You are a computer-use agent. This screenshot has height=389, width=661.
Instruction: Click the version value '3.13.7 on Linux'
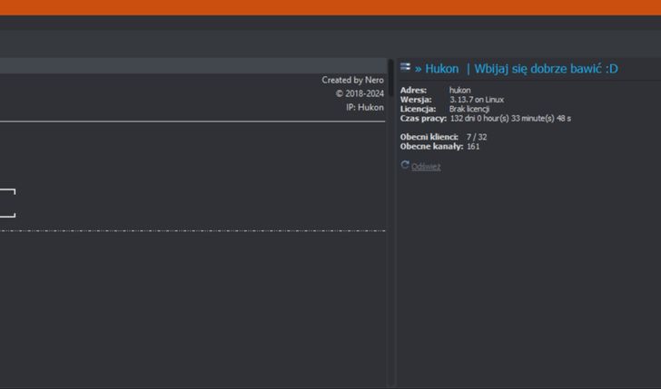(x=476, y=100)
